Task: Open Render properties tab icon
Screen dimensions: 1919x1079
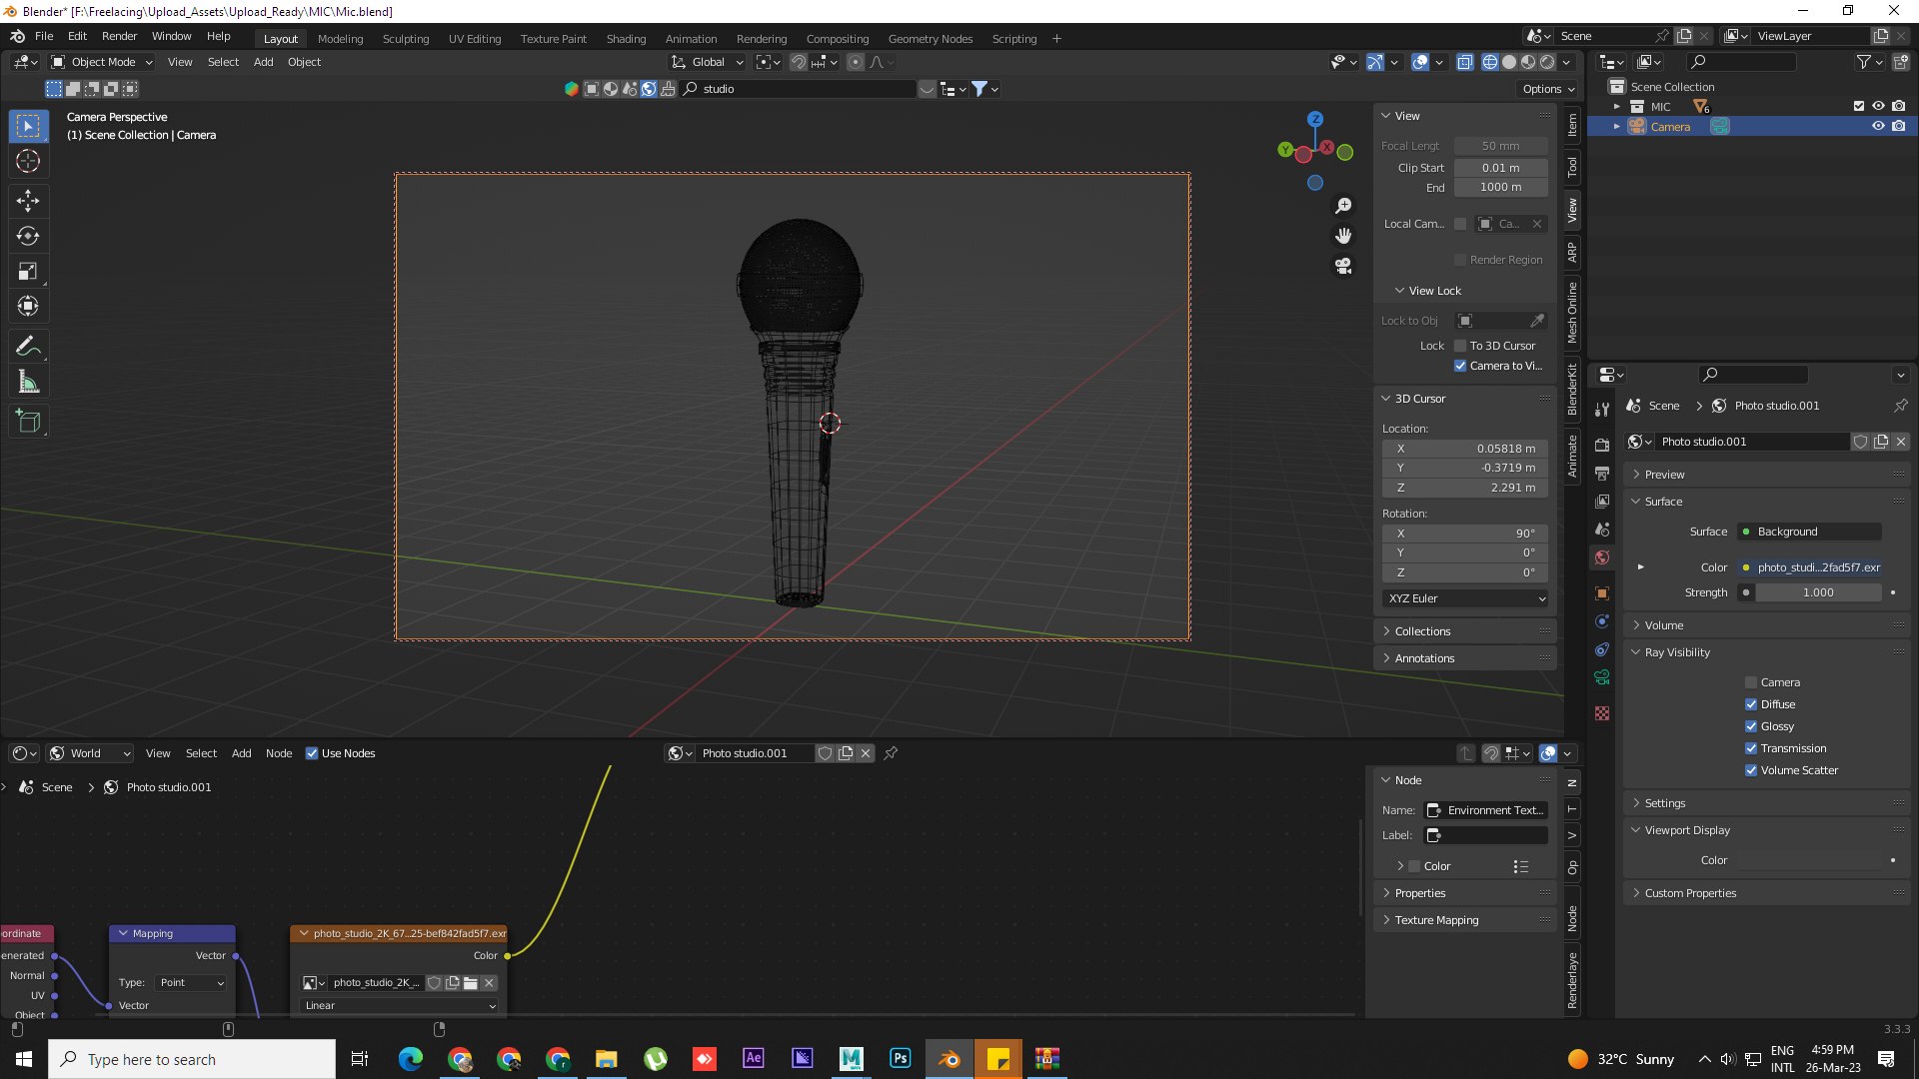Action: click(1602, 445)
